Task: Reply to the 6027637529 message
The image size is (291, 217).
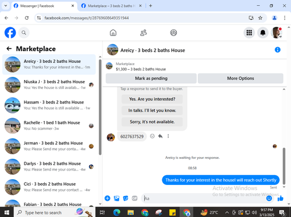Action: [x=160, y=136]
